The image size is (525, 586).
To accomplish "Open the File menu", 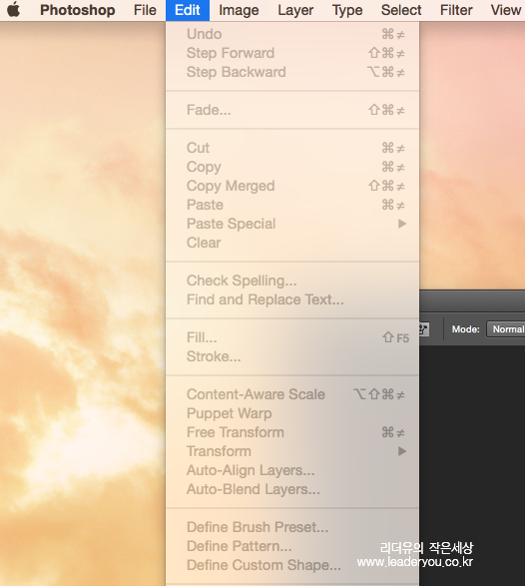I will coord(145,10).
